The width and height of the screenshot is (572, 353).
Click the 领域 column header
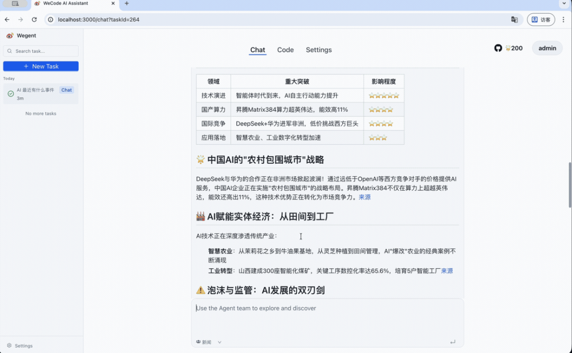click(x=213, y=82)
